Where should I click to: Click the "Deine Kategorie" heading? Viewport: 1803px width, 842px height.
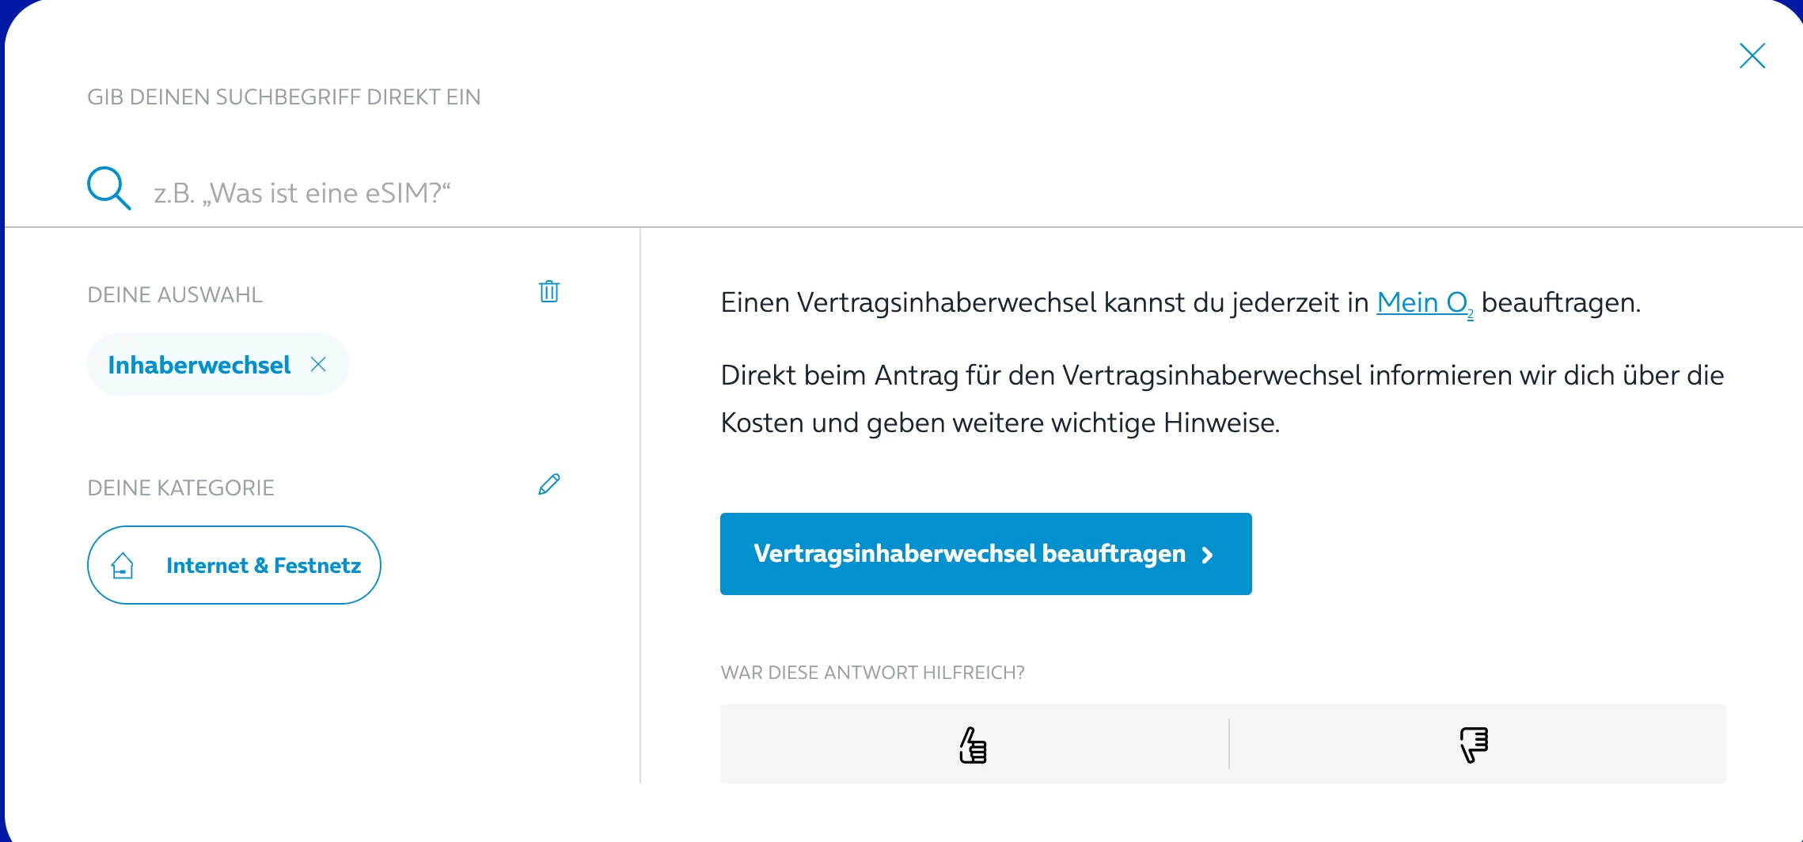coord(180,488)
